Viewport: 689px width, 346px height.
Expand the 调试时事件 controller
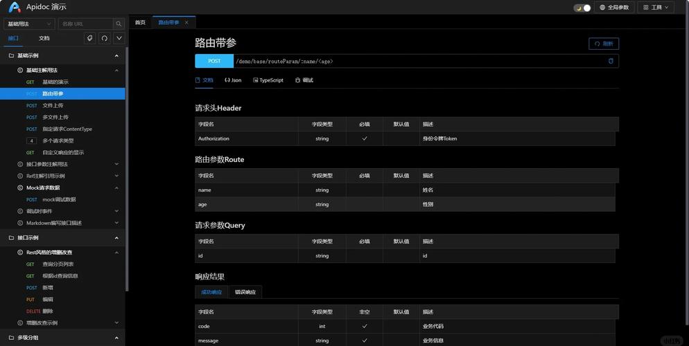coord(116,211)
